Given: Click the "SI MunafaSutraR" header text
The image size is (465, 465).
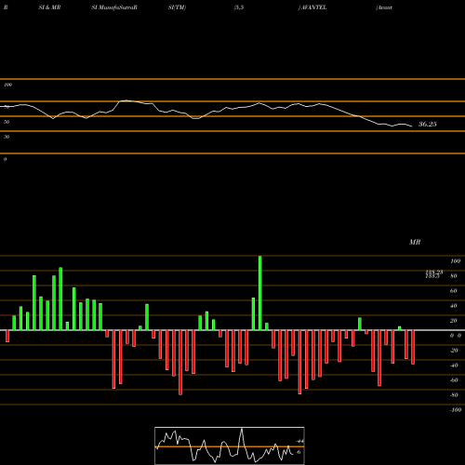Looking at the screenshot, I should 114,7.
